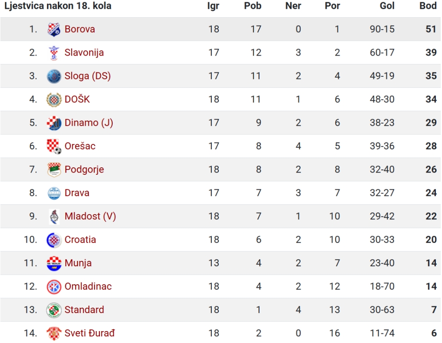Screen dimensions: 442x343
Task: Click the Sveti Đurađ club crest
Action: point(54,333)
